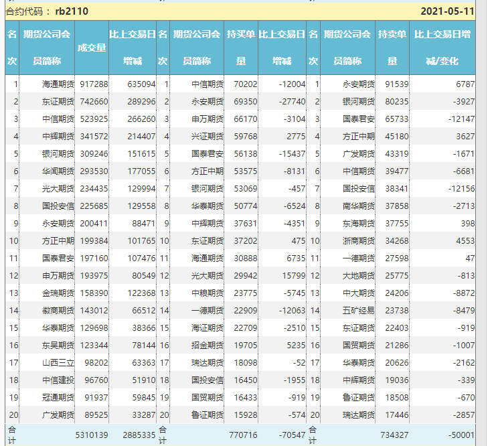490x446 pixels.
Task: Click volume change value 107476
Action: pos(141,258)
